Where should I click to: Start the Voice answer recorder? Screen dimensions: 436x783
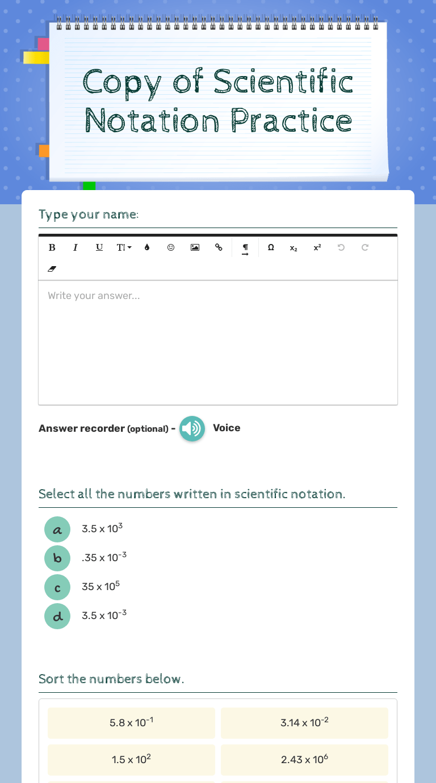(x=192, y=428)
